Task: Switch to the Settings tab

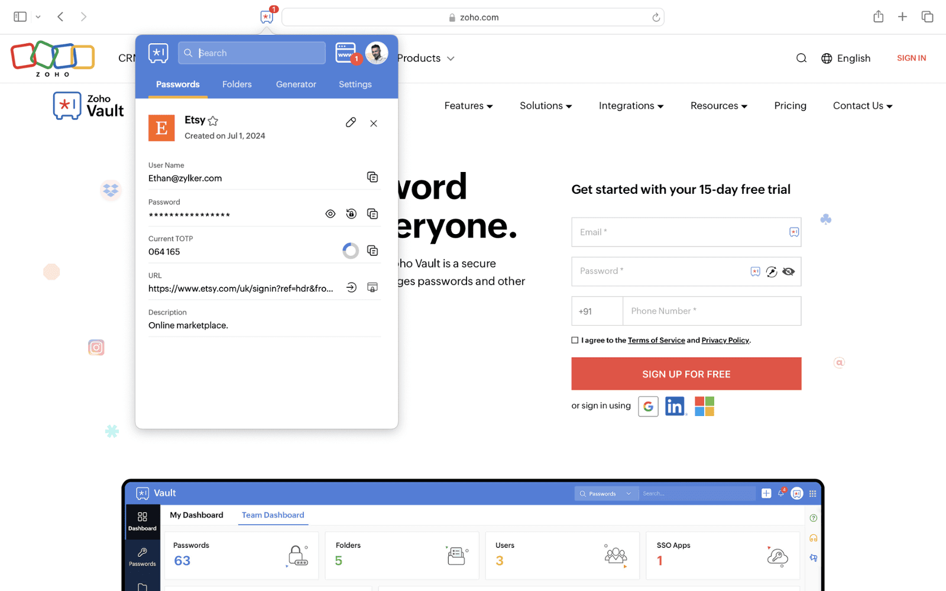Action: tap(355, 85)
